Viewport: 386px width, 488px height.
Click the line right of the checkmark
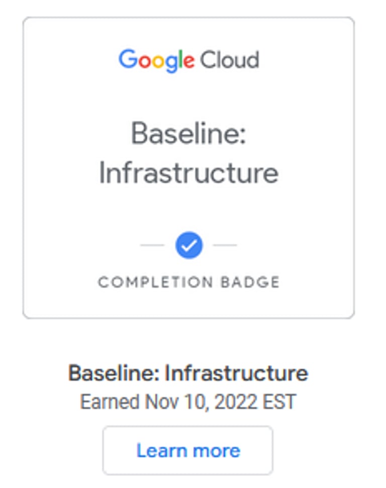coord(225,245)
